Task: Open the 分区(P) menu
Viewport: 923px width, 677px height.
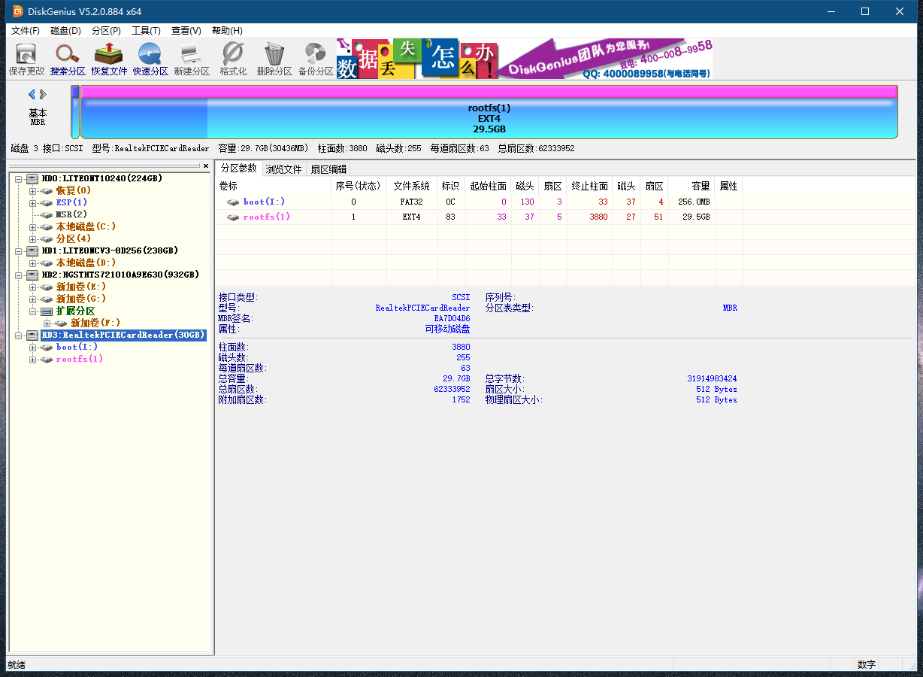Action: pyautogui.click(x=106, y=31)
